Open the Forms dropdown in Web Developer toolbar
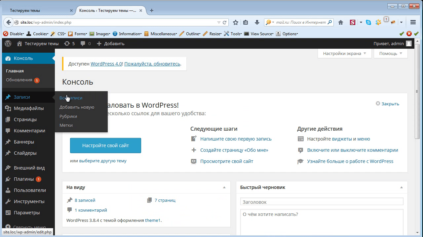 [x=78, y=34]
